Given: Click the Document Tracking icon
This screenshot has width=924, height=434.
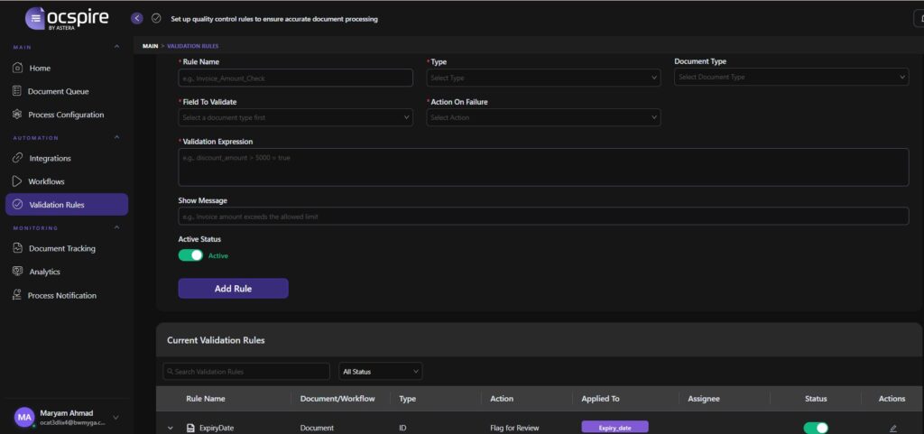Looking at the screenshot, I should [18, 248].
